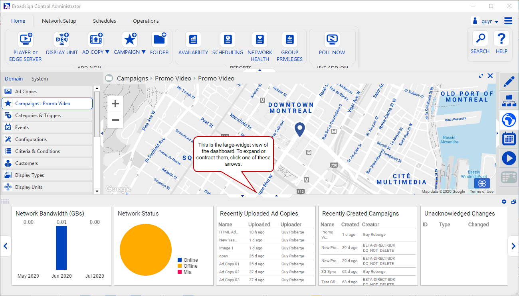Screen dimensions: 519x296
Task: Switch to the Network Setup tab
Action: [59, 21]
